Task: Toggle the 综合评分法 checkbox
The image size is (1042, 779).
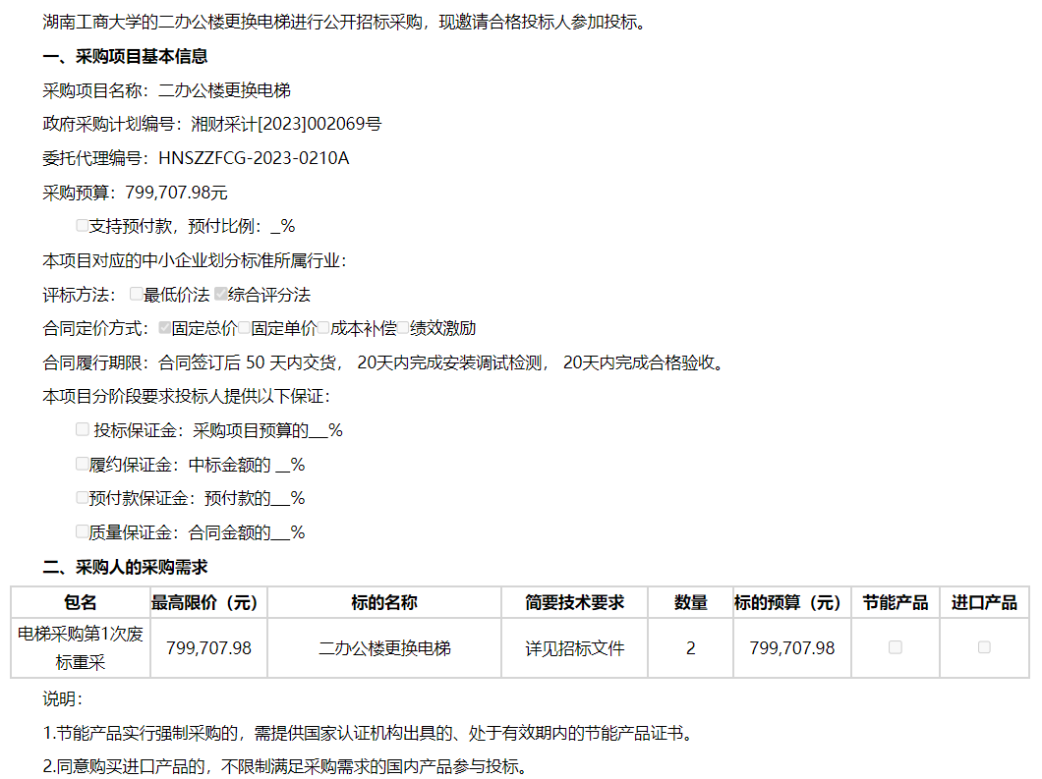Action: coord(221,294)
